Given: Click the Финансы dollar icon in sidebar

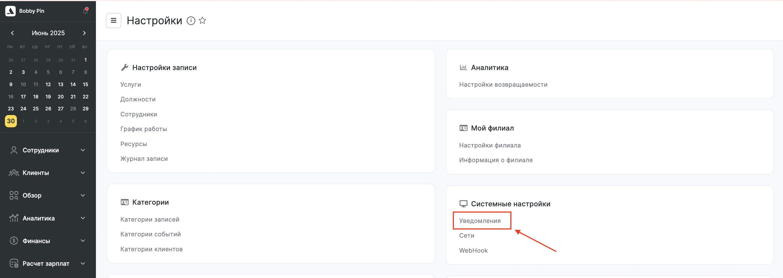Looking at the screenshot, I should pyautogui.click(x=14, y=241).
